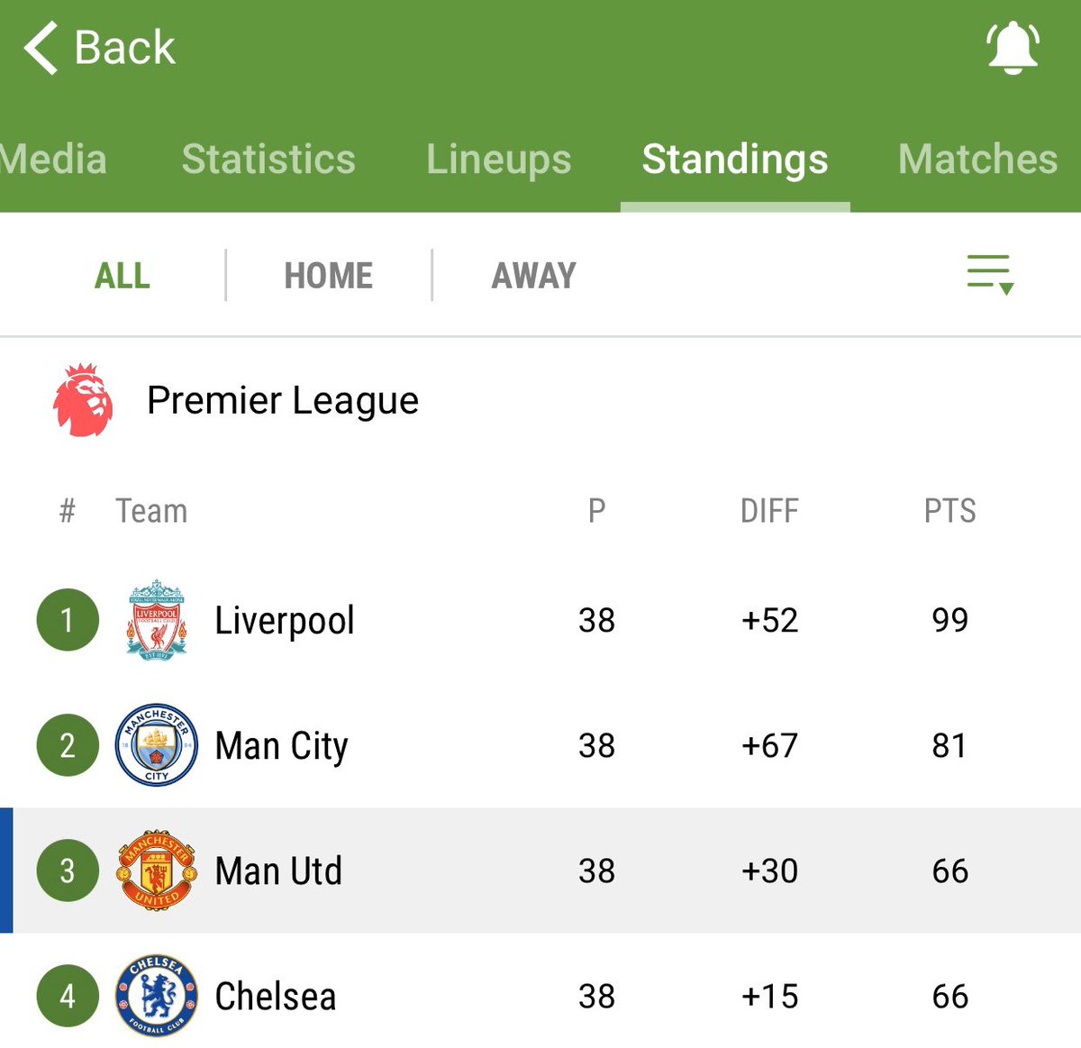
Task: Tap the Liverpool club crest
Action: (157, 620)
